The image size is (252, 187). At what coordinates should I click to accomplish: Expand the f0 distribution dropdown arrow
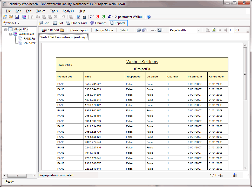click(x=113, y=17)
